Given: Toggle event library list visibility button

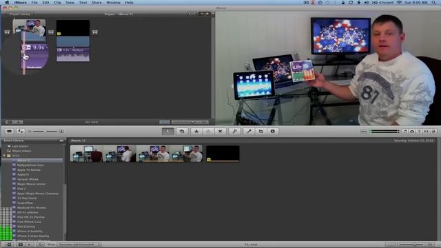Looking at the screenshot, I should (x=9, y=245).
